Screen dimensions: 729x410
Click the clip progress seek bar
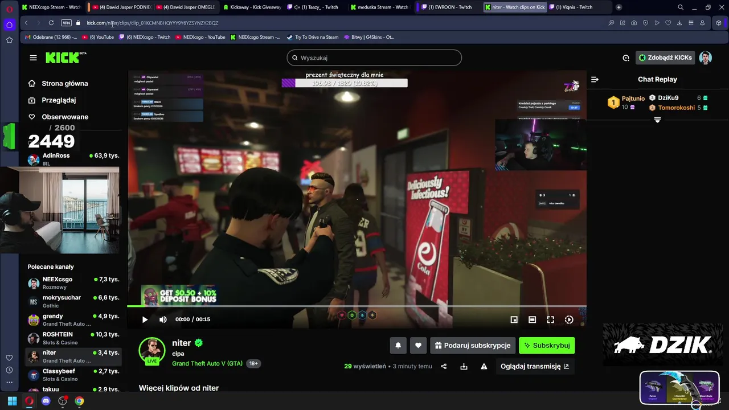pyautogui.click(x=357, y=306)
